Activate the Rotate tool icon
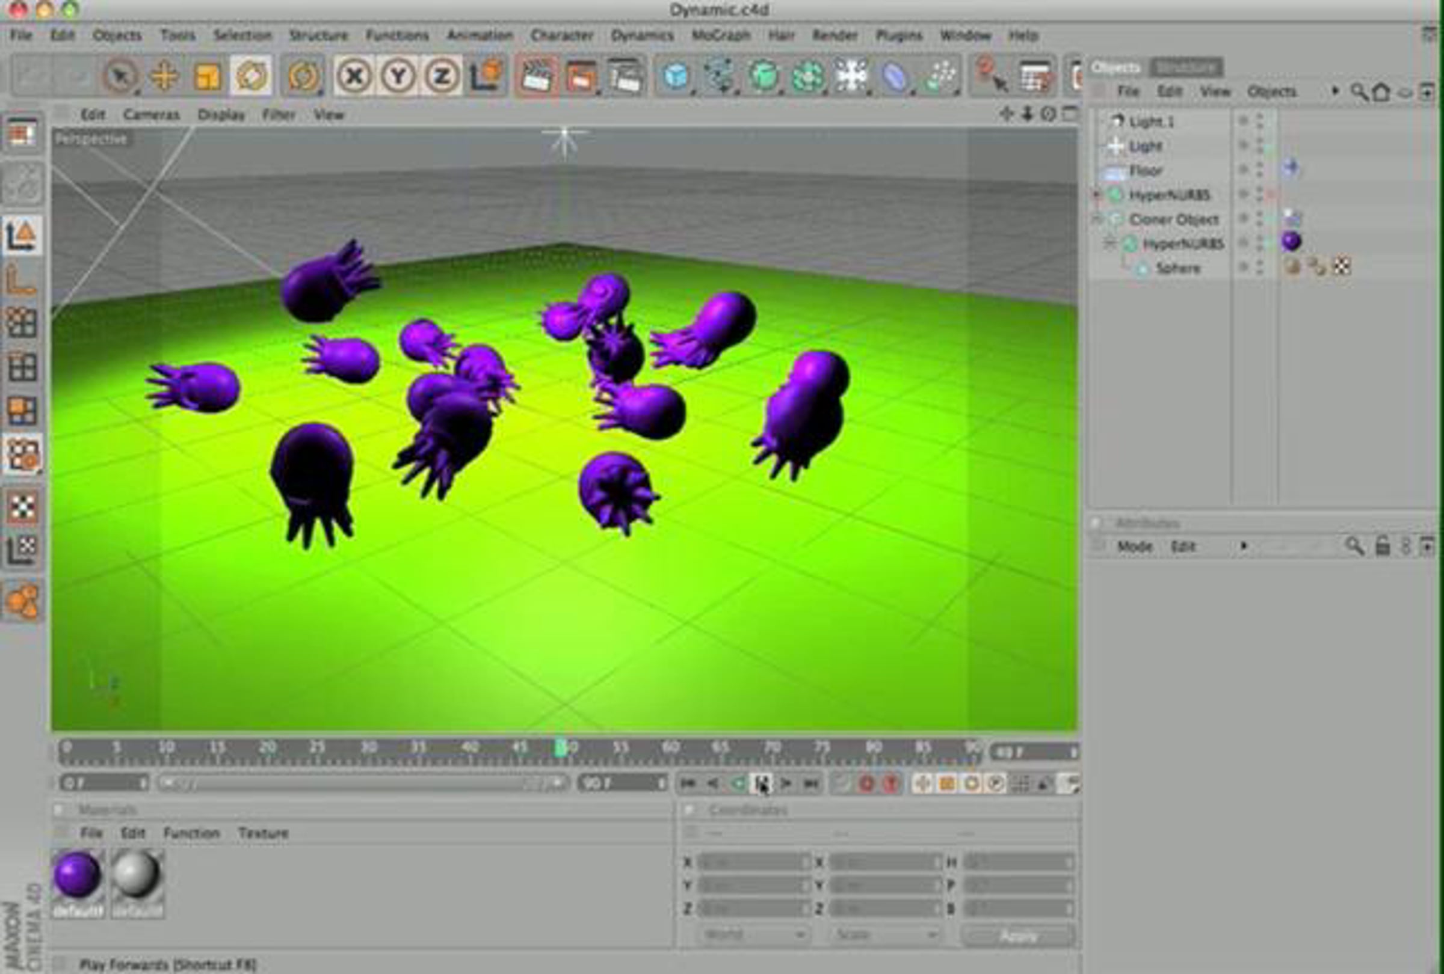1444x974 pixels. (x=251, y=76)
